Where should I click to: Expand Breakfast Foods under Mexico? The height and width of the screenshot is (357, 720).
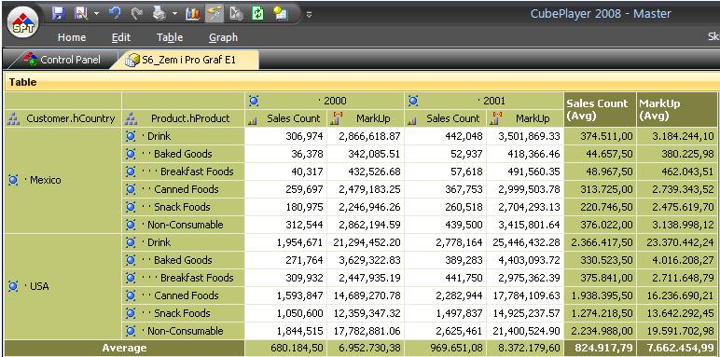pos(131,172)
